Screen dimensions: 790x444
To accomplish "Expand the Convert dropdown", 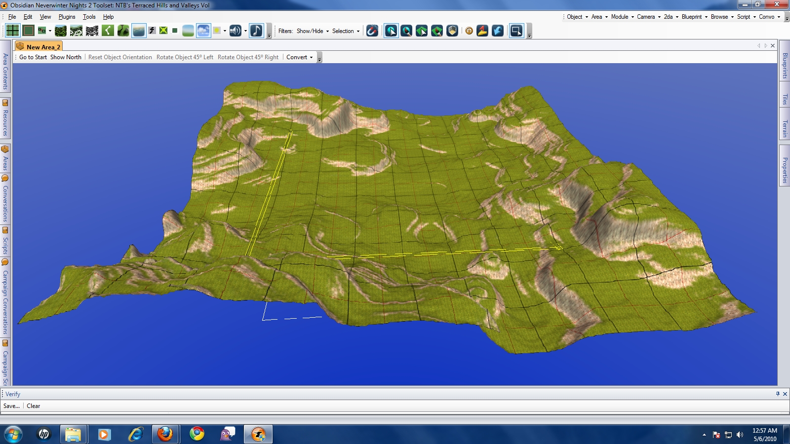I will pyautogui.click(x=299, y=57).
